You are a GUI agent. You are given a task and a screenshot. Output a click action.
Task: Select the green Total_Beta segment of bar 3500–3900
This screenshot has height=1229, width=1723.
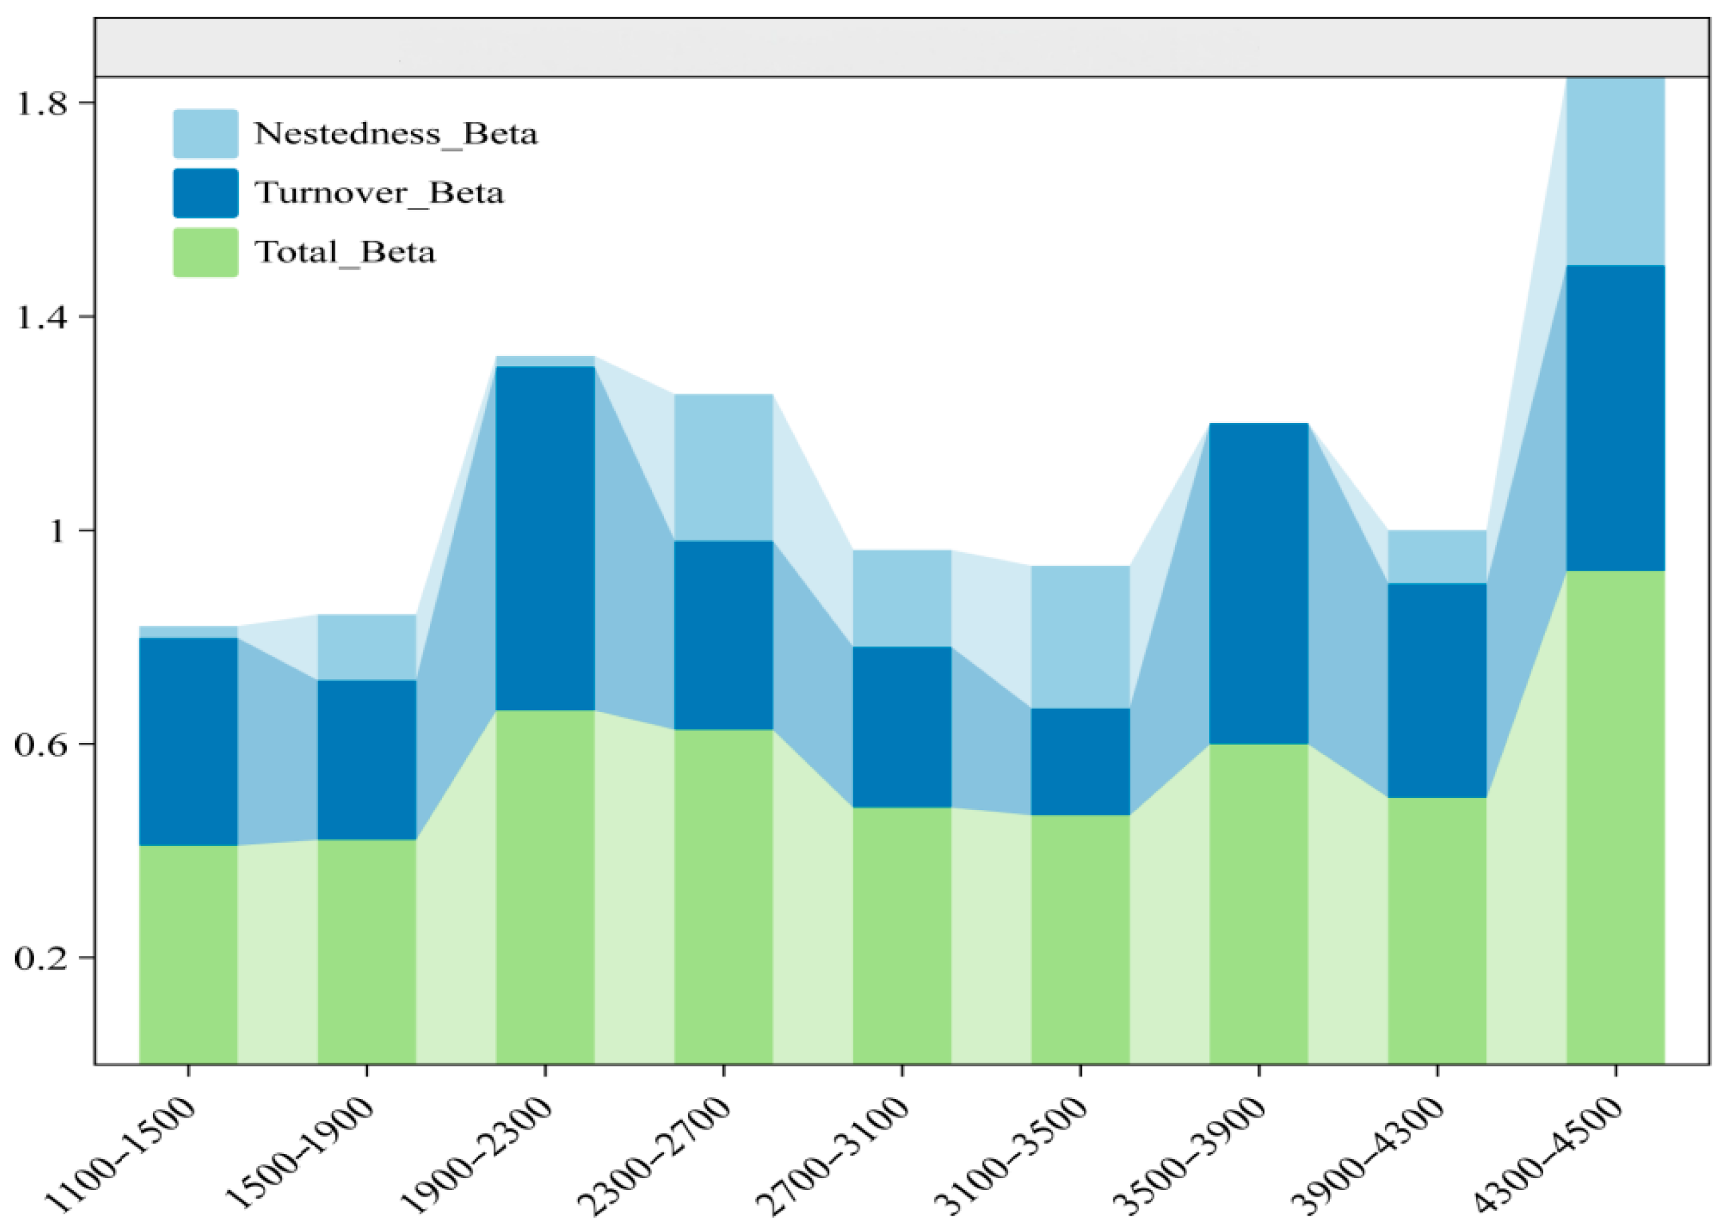coord(1259,904)
